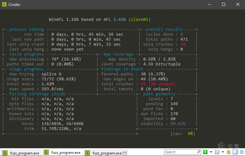Click the 'now processing' value '76* (16.14%)'
This screenshot has width=245, height=156.
(x=66, y=59)
